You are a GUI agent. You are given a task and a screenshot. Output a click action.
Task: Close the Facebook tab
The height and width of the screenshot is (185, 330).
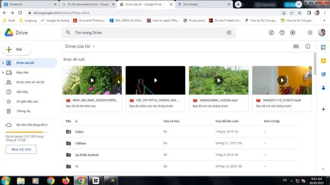tap(55, 4)
